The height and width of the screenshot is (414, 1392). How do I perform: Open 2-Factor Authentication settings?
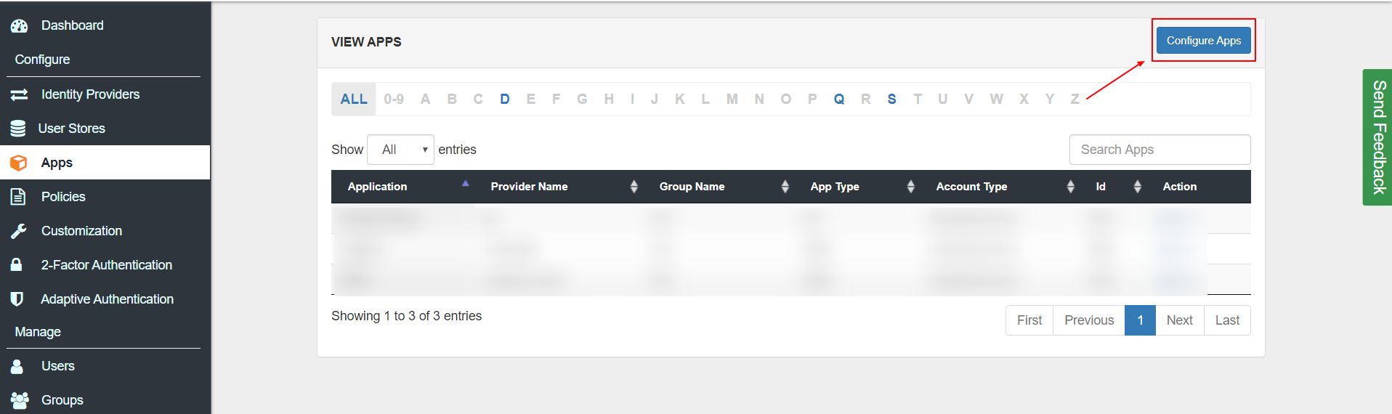click(x=107, y=265)
